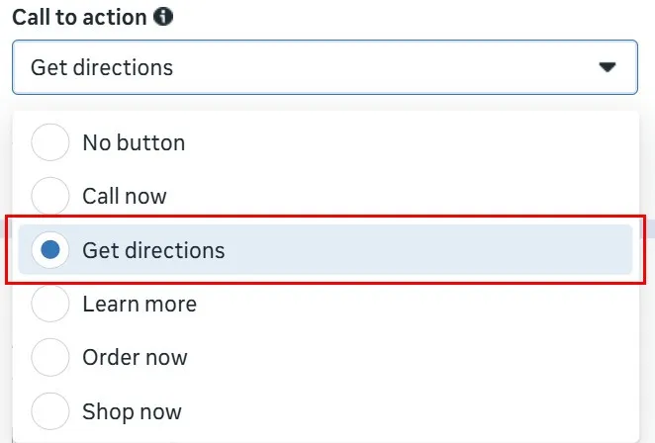Viewport: 655px width, 443px height.
Task: Select the 'Order now' radio circle
Action: (x=50, y=357)
